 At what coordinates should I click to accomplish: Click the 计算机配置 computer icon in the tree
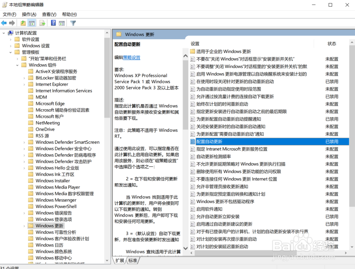pos(10,33)
